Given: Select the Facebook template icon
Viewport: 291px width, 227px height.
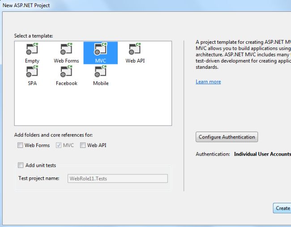Looking at the screenshot, I should [66, 71].
